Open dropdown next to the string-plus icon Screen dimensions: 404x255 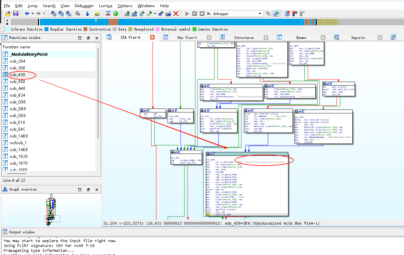point(155,14)
